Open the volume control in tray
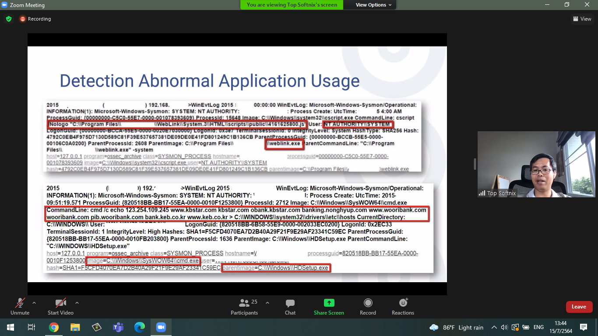The width and height of the screenshot is (598, 336). (504, 327)
